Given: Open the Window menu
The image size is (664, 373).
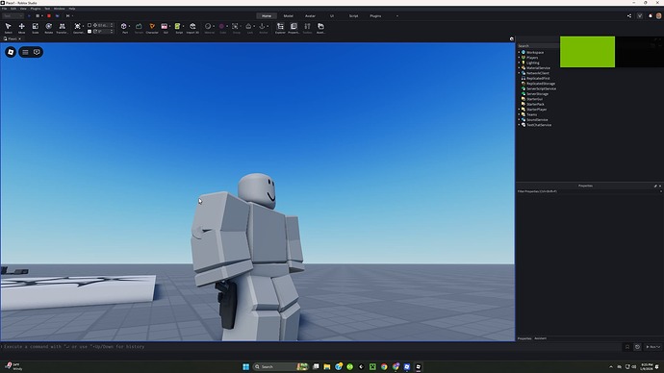Looking at the screenshot, I should pos(60,9).
